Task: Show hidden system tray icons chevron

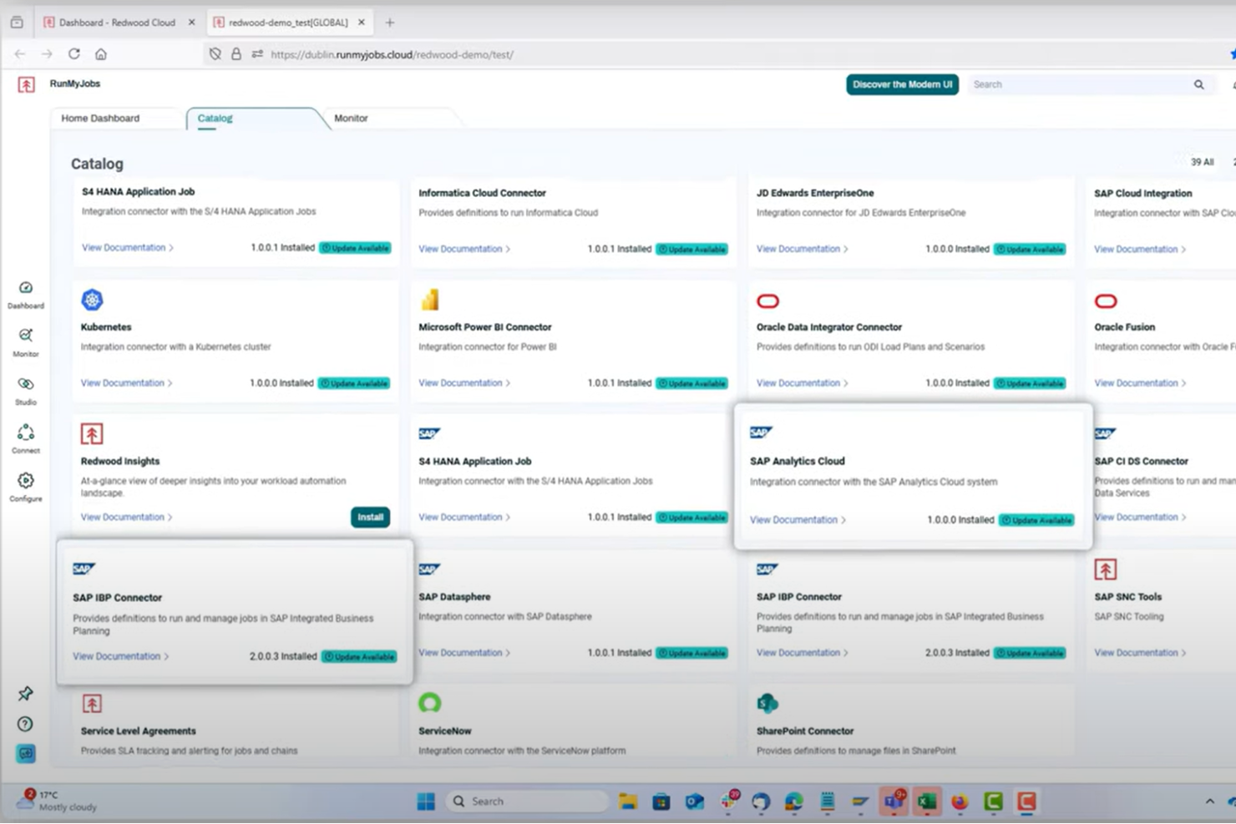Action: click(1209, 801)
